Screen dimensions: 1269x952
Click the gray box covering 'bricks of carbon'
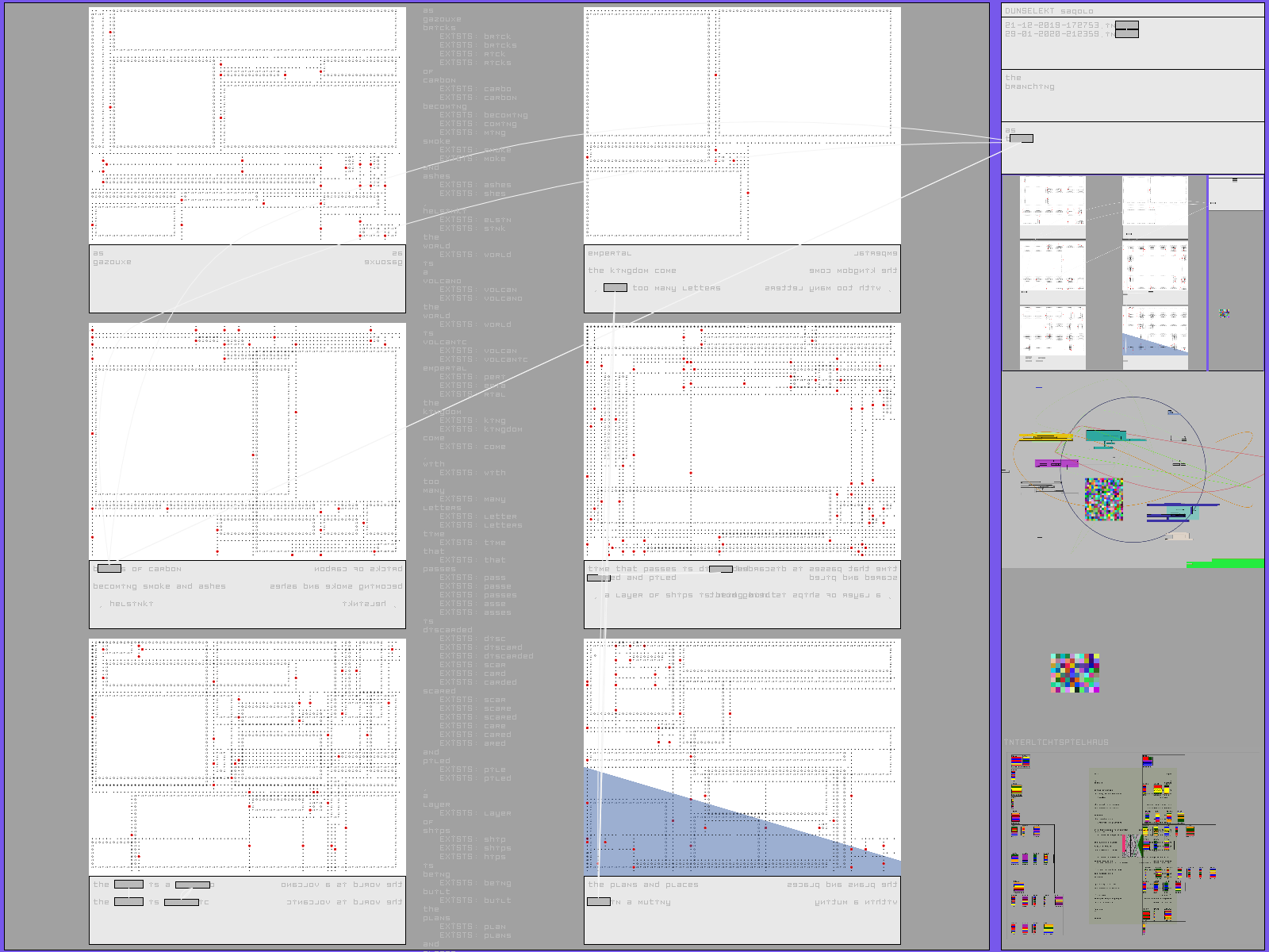109,569
